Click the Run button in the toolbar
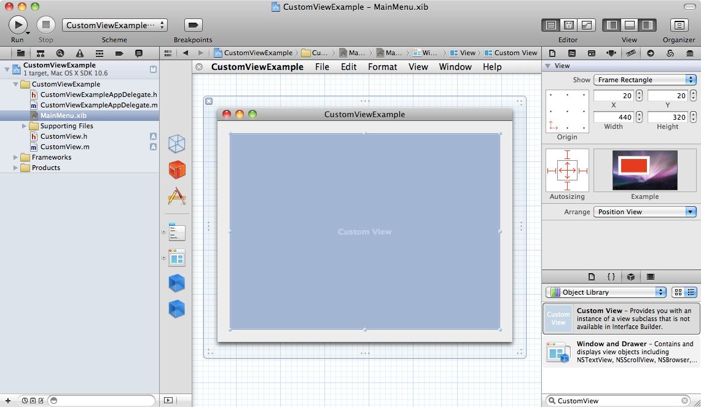701x407 pixels. [x=17, y=25]
